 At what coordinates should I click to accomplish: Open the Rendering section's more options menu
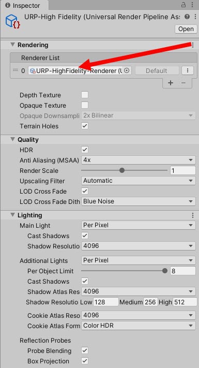193,45
